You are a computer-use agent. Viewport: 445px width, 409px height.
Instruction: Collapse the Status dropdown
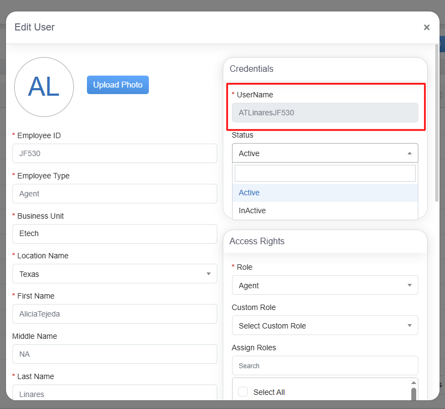325,153
